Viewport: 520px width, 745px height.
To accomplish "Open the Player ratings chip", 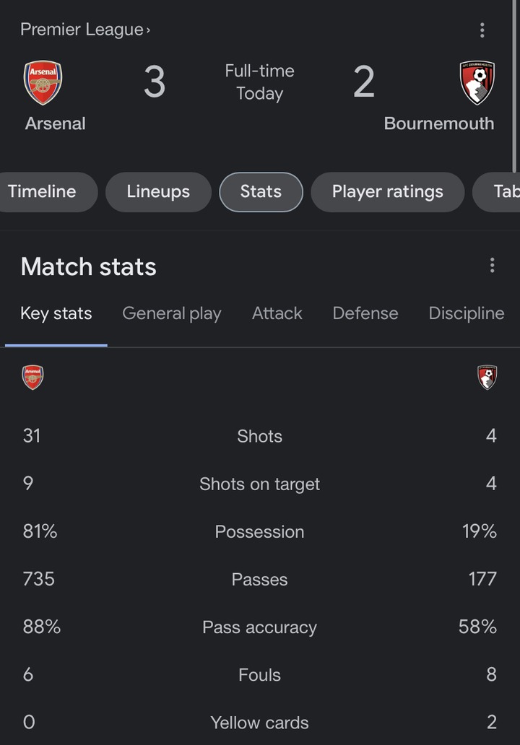I will point(387,192).
